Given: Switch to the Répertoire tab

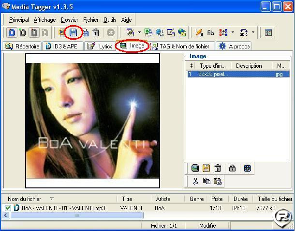Looking at the screenshot, I should click(x=22, y=46).
